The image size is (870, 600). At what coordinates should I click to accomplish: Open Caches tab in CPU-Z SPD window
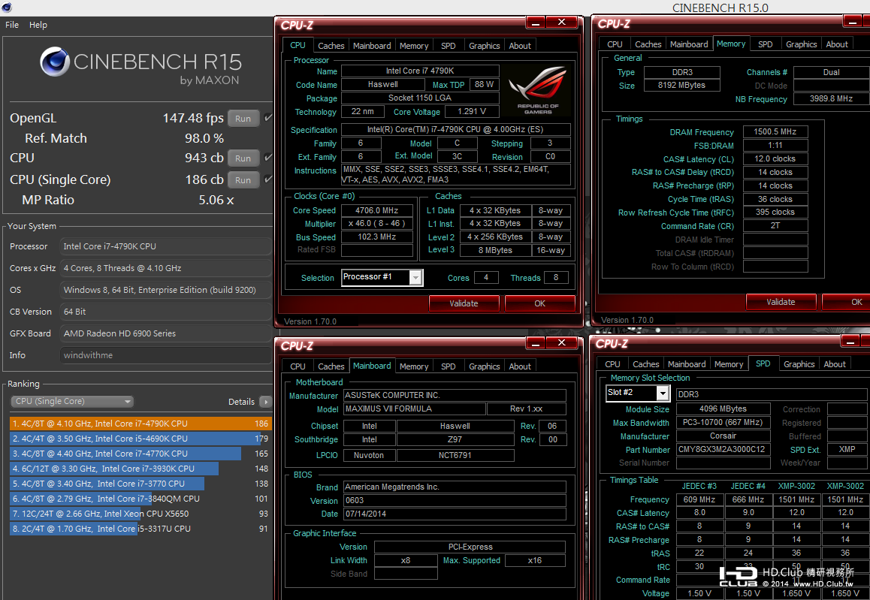click(646, 364)
